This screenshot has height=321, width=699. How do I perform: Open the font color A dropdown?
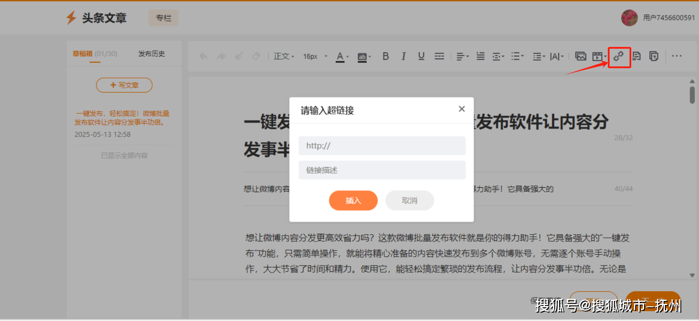tap(342, 57)
